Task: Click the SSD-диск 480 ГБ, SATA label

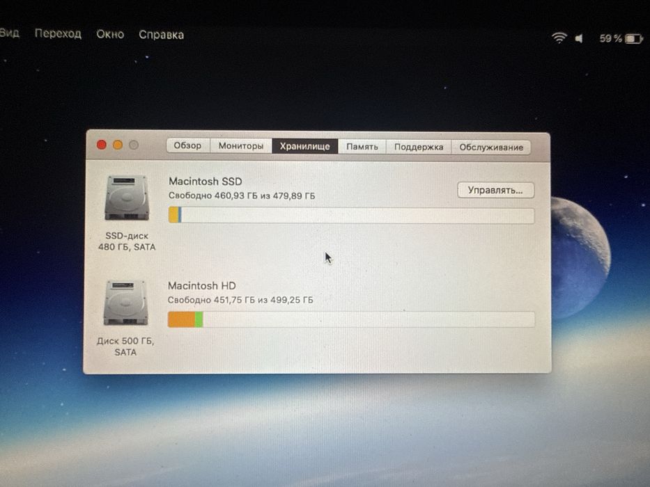Action: coord(127,241)
